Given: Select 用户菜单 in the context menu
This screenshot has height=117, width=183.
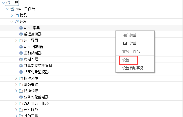Looking at the screenshot, I should [129, 35].
